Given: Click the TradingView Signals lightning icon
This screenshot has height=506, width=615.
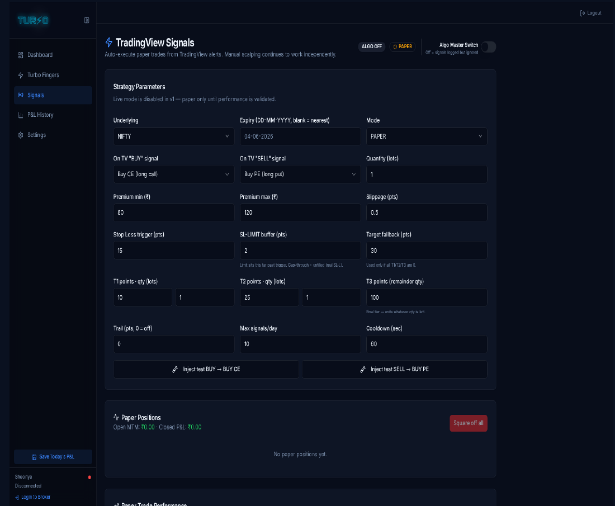Looking at the screenshot, I should pos(109,42).
